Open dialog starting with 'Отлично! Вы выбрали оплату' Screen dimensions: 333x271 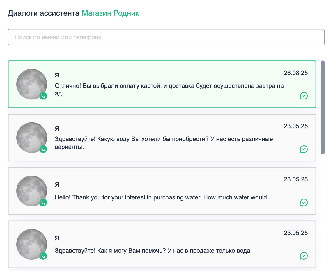click(x=169, y=86)
